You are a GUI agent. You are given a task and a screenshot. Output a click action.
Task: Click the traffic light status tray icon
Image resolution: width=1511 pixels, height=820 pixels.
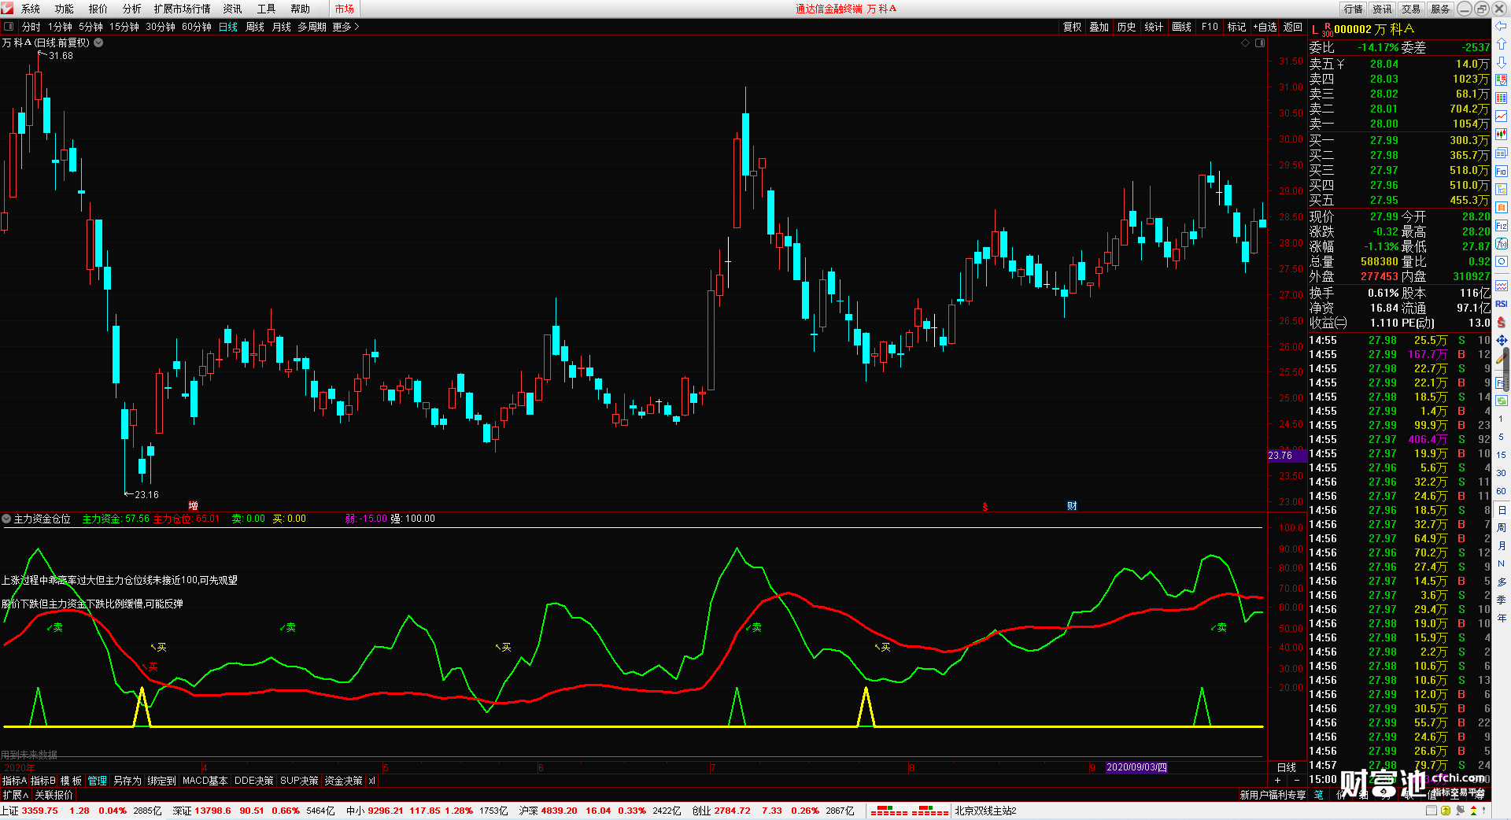tap(1473, 811)
